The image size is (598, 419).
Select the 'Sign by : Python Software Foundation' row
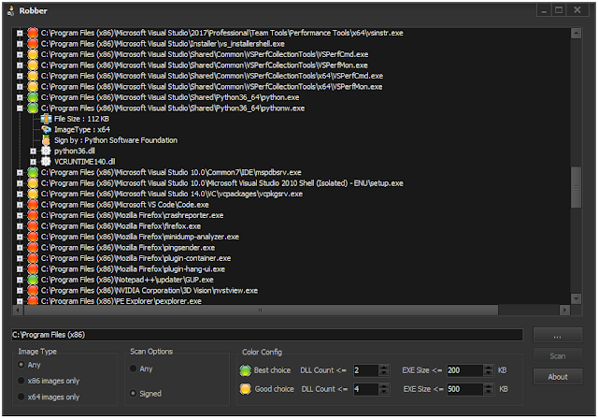[x=116, y=140]
